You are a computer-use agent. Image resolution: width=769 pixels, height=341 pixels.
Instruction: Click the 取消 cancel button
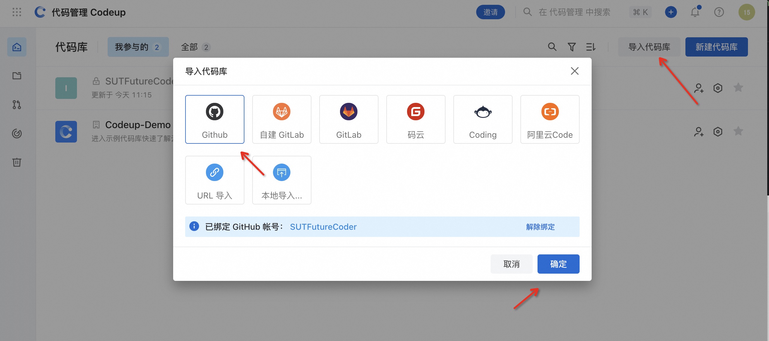tap(511, 264)
